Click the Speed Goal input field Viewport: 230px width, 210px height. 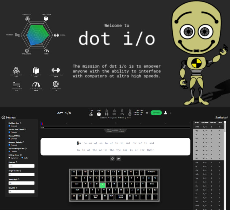(21, 183)
